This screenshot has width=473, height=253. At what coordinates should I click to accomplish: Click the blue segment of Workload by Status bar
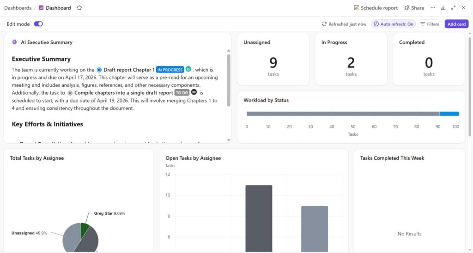click(449, 114)
